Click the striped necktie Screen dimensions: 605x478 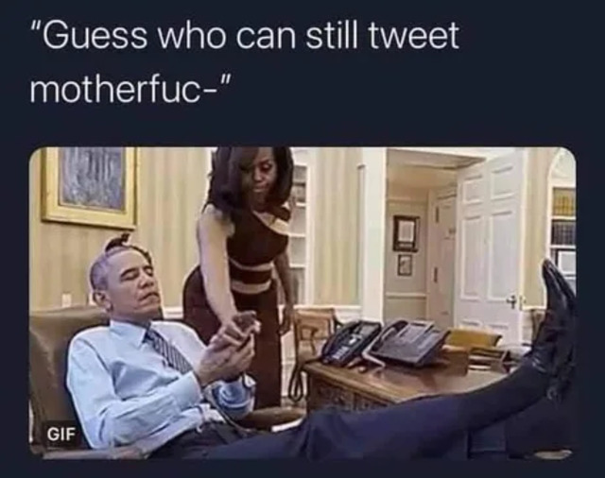click(170, 350)
